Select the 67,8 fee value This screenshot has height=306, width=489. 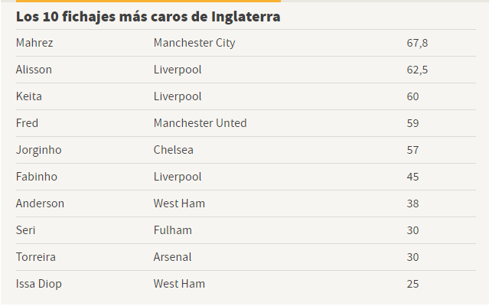[417, 43]
